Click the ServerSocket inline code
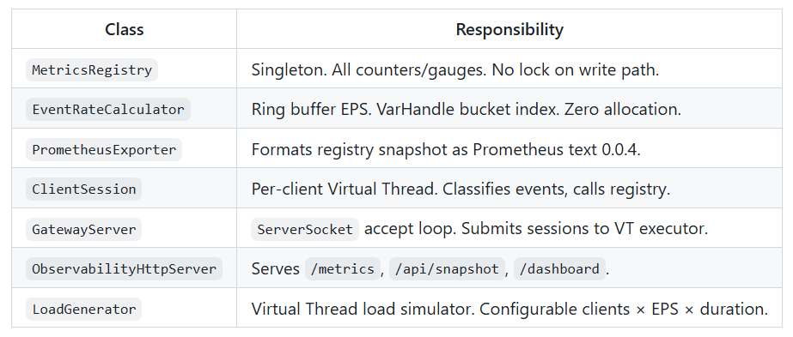The width and height of the screenshot is (793, 337). [305, 229]
